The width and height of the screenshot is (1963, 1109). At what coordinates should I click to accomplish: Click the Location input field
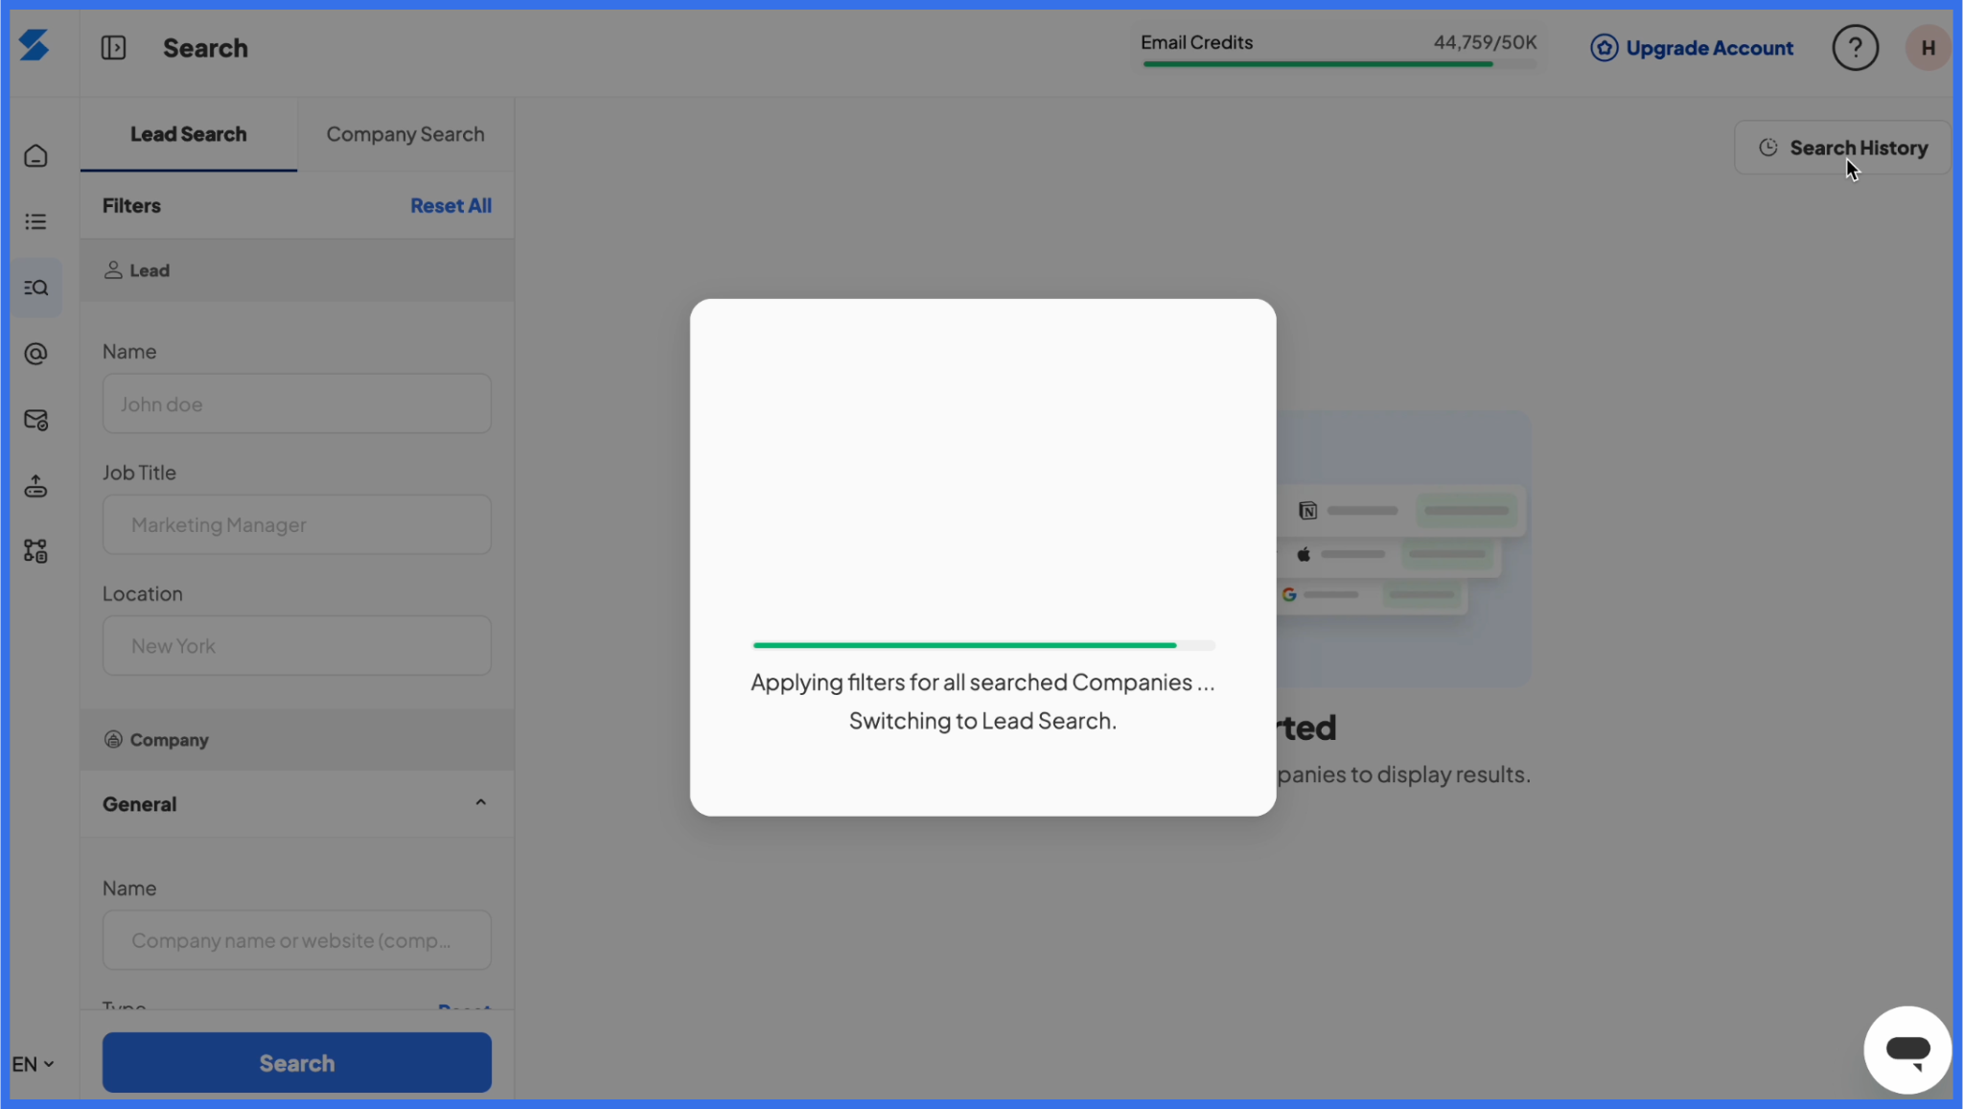coord(297,645)
